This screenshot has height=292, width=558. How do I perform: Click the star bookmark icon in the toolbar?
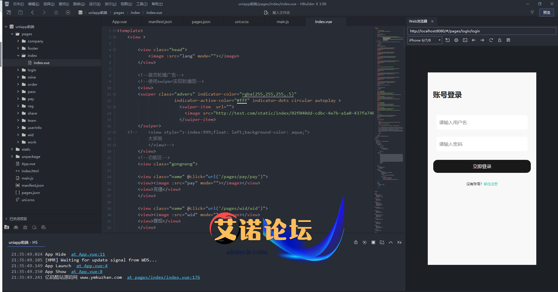pyautogui.click(x=56, y=12)
